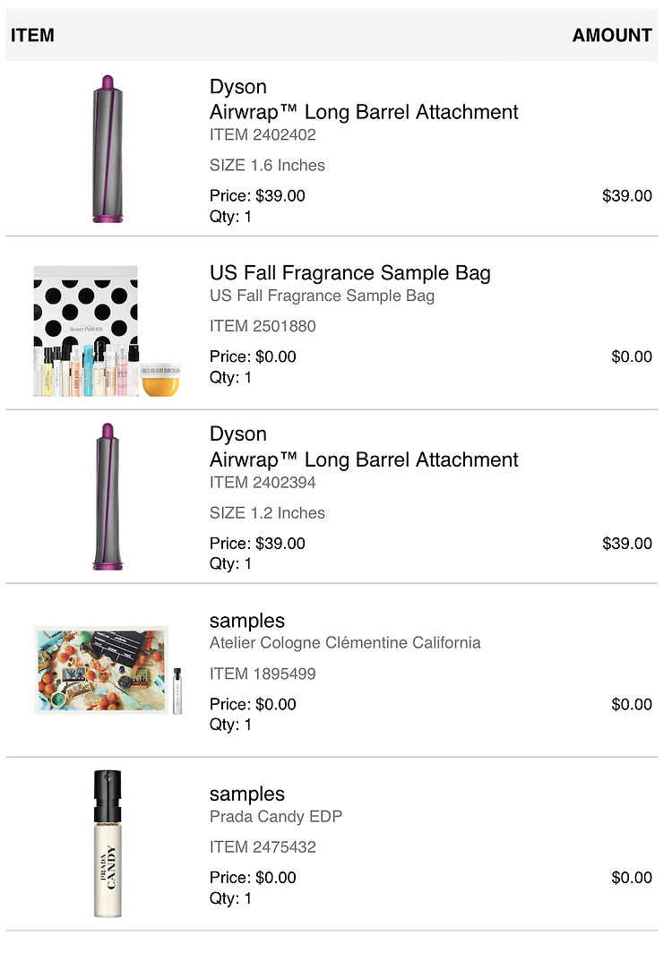This screenshot has height=953, width=672.
Task: Open the Fall Fragrance Sample Bag image
Action: click(x=107, y=331)
